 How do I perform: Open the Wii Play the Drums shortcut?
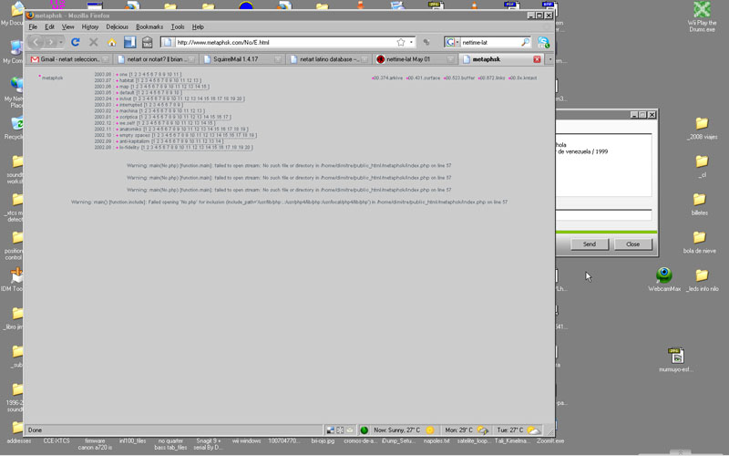pyautogui.click(x=701, y=11)
